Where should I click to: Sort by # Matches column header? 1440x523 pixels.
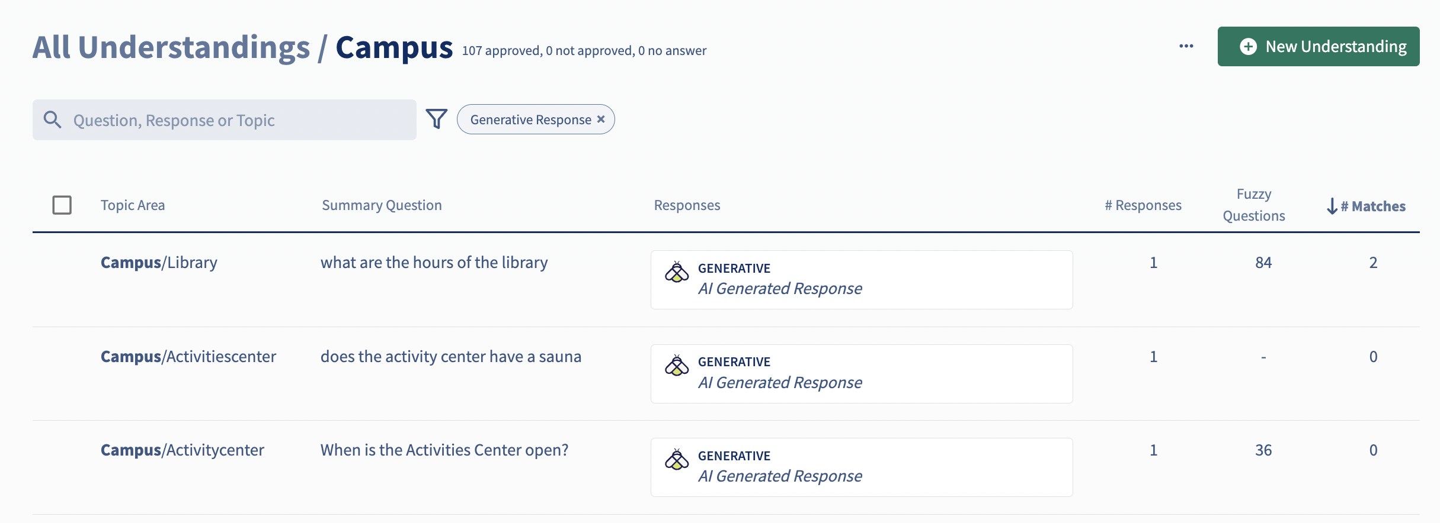tap(1373, 206)
